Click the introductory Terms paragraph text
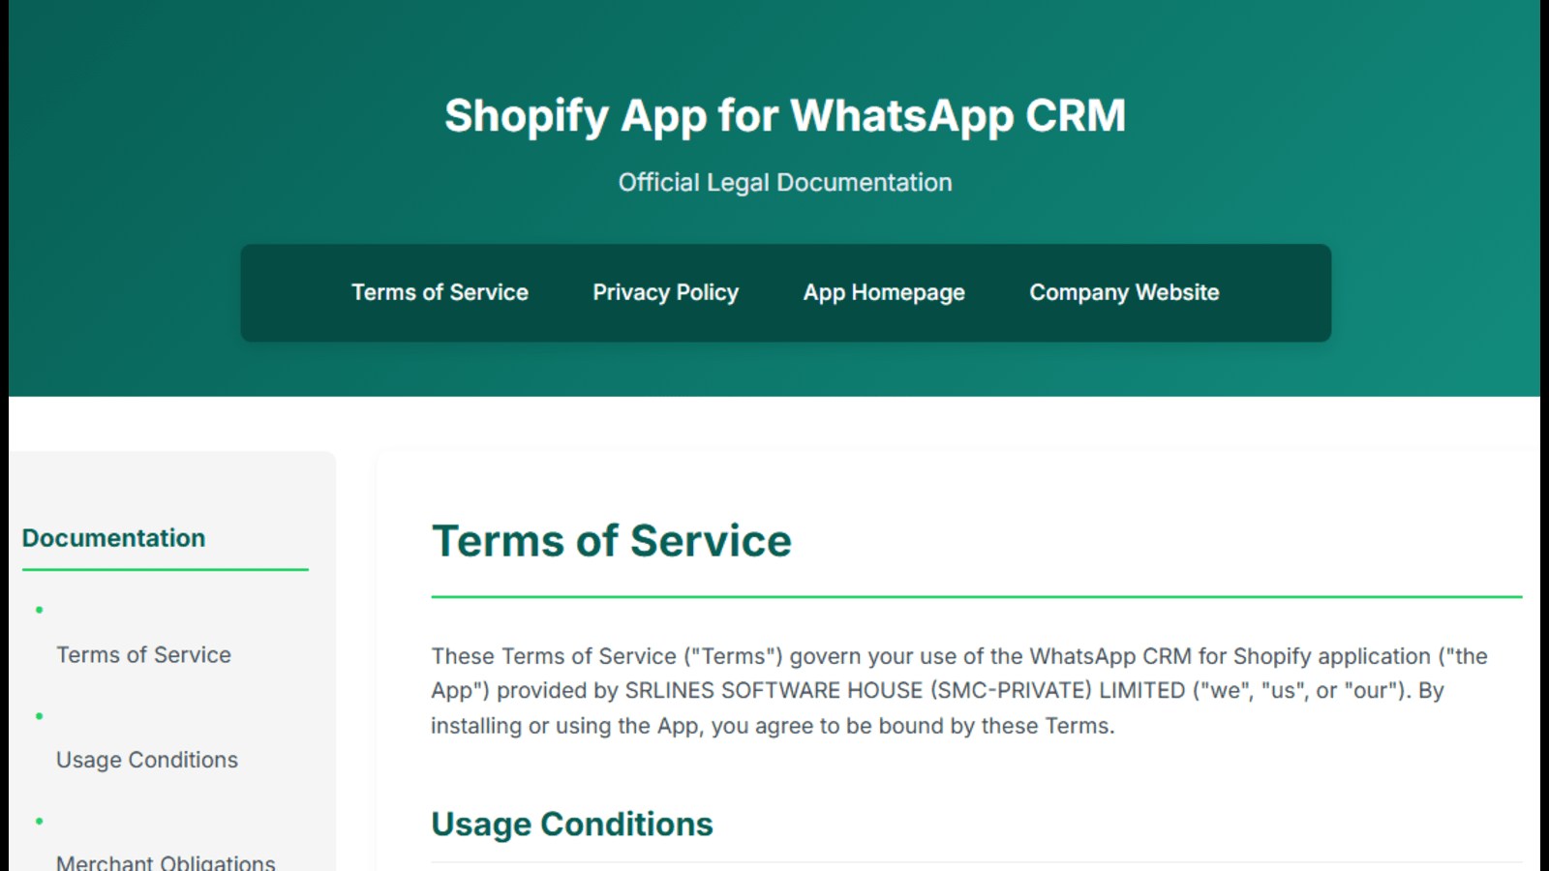Viewport: 1549px width, 871px height. [x=959, y=691]
